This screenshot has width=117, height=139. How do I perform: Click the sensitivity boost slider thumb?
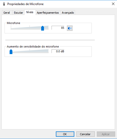11,52
